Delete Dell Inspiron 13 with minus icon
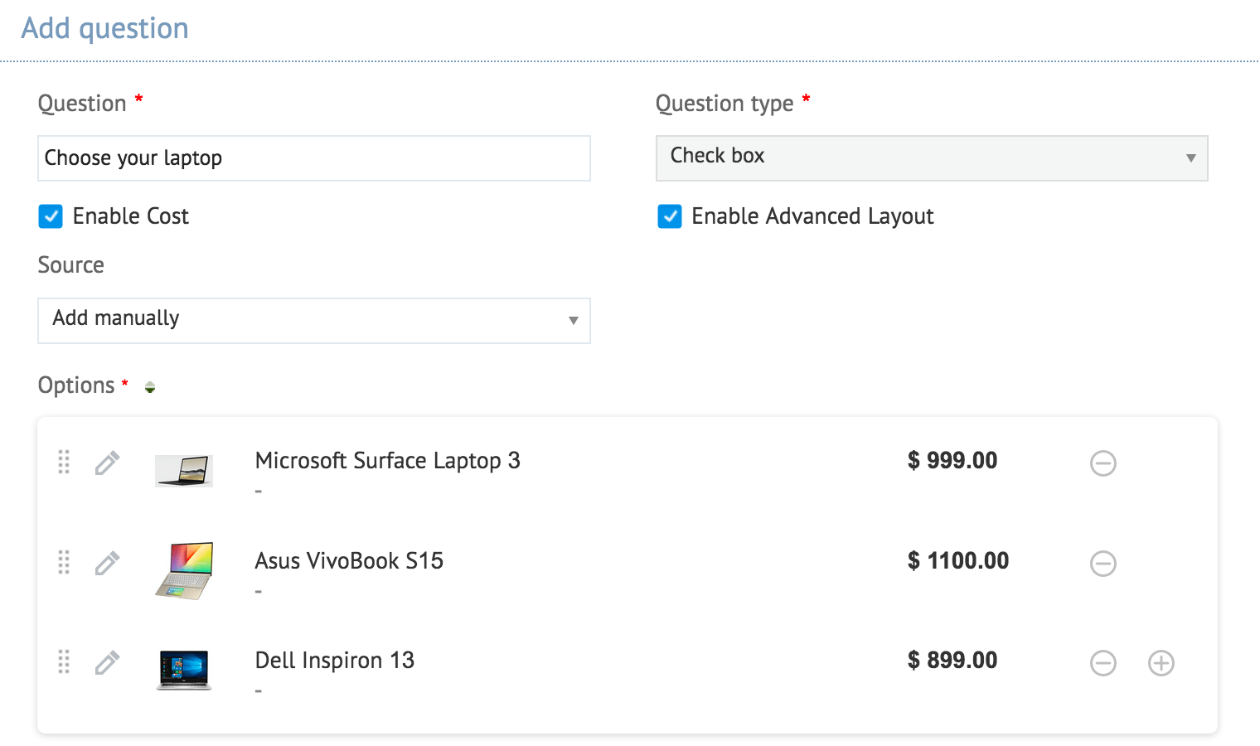Image resolution: width=1260 pixels, height=746 pixels. tap(1102, 663)
